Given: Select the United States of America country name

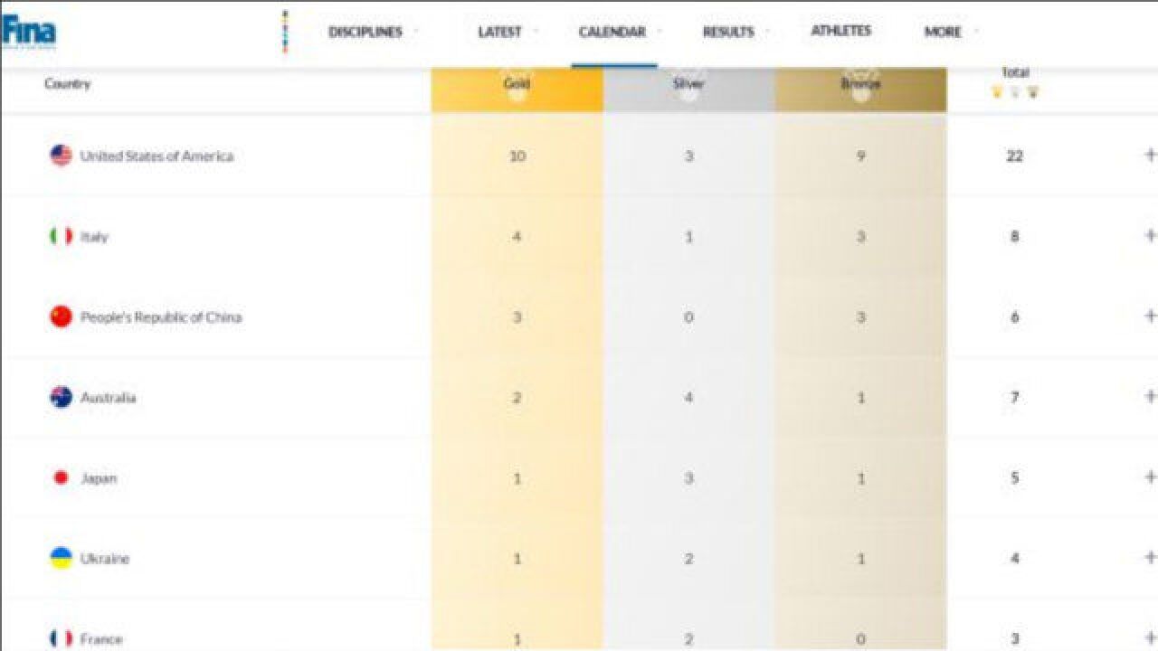Looking at the screenshot, I should (157, 156).
